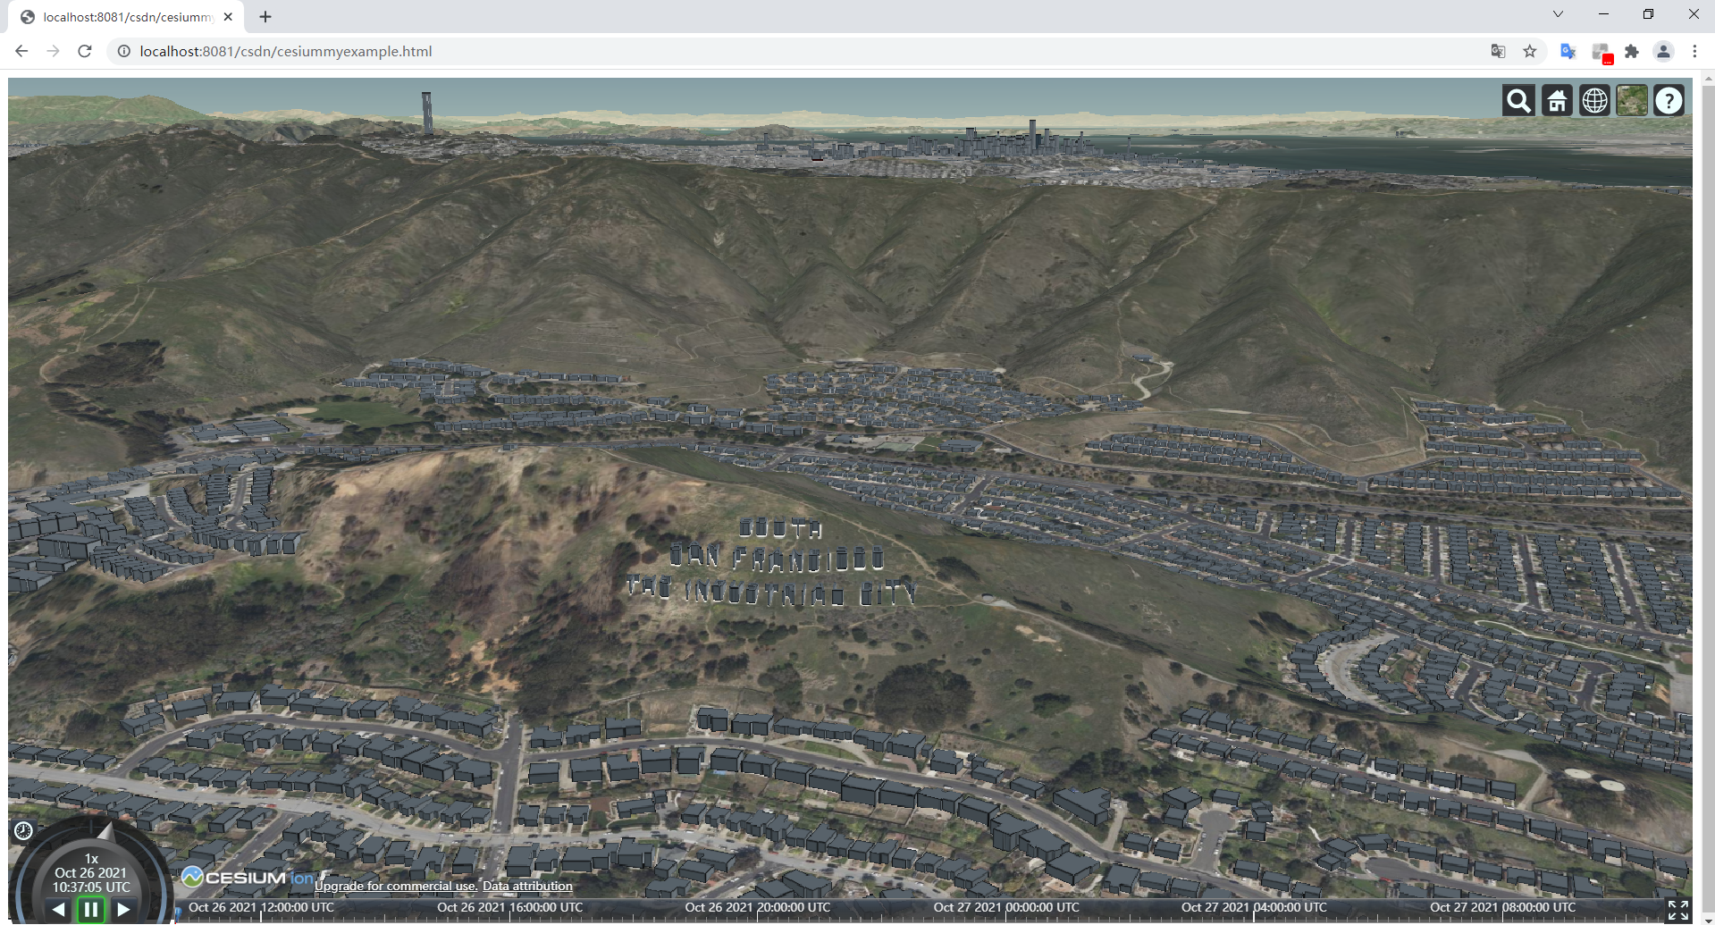1715x925 pixels.
Task: Click the animation speed shuttle ring pointer
Action: tap(106, 832)
